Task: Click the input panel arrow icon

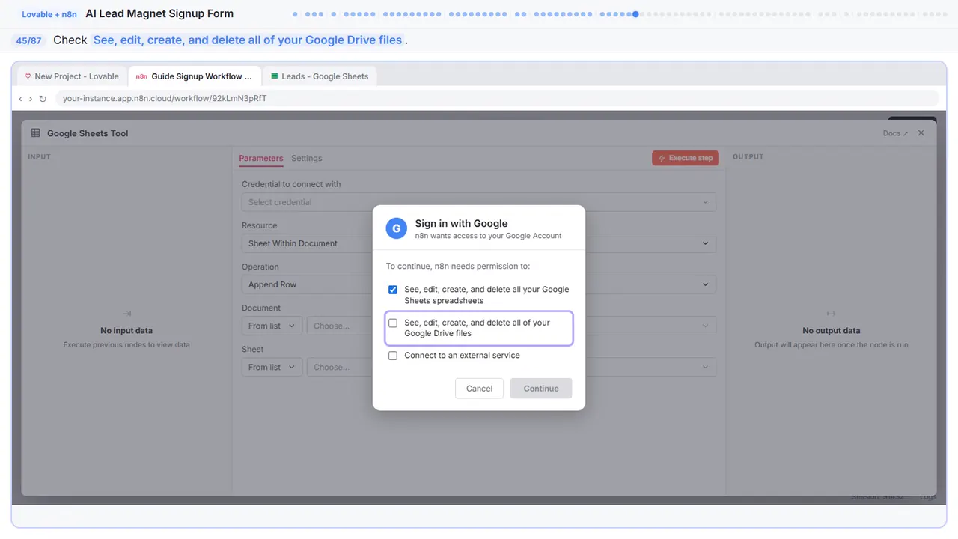Action: 126,314
